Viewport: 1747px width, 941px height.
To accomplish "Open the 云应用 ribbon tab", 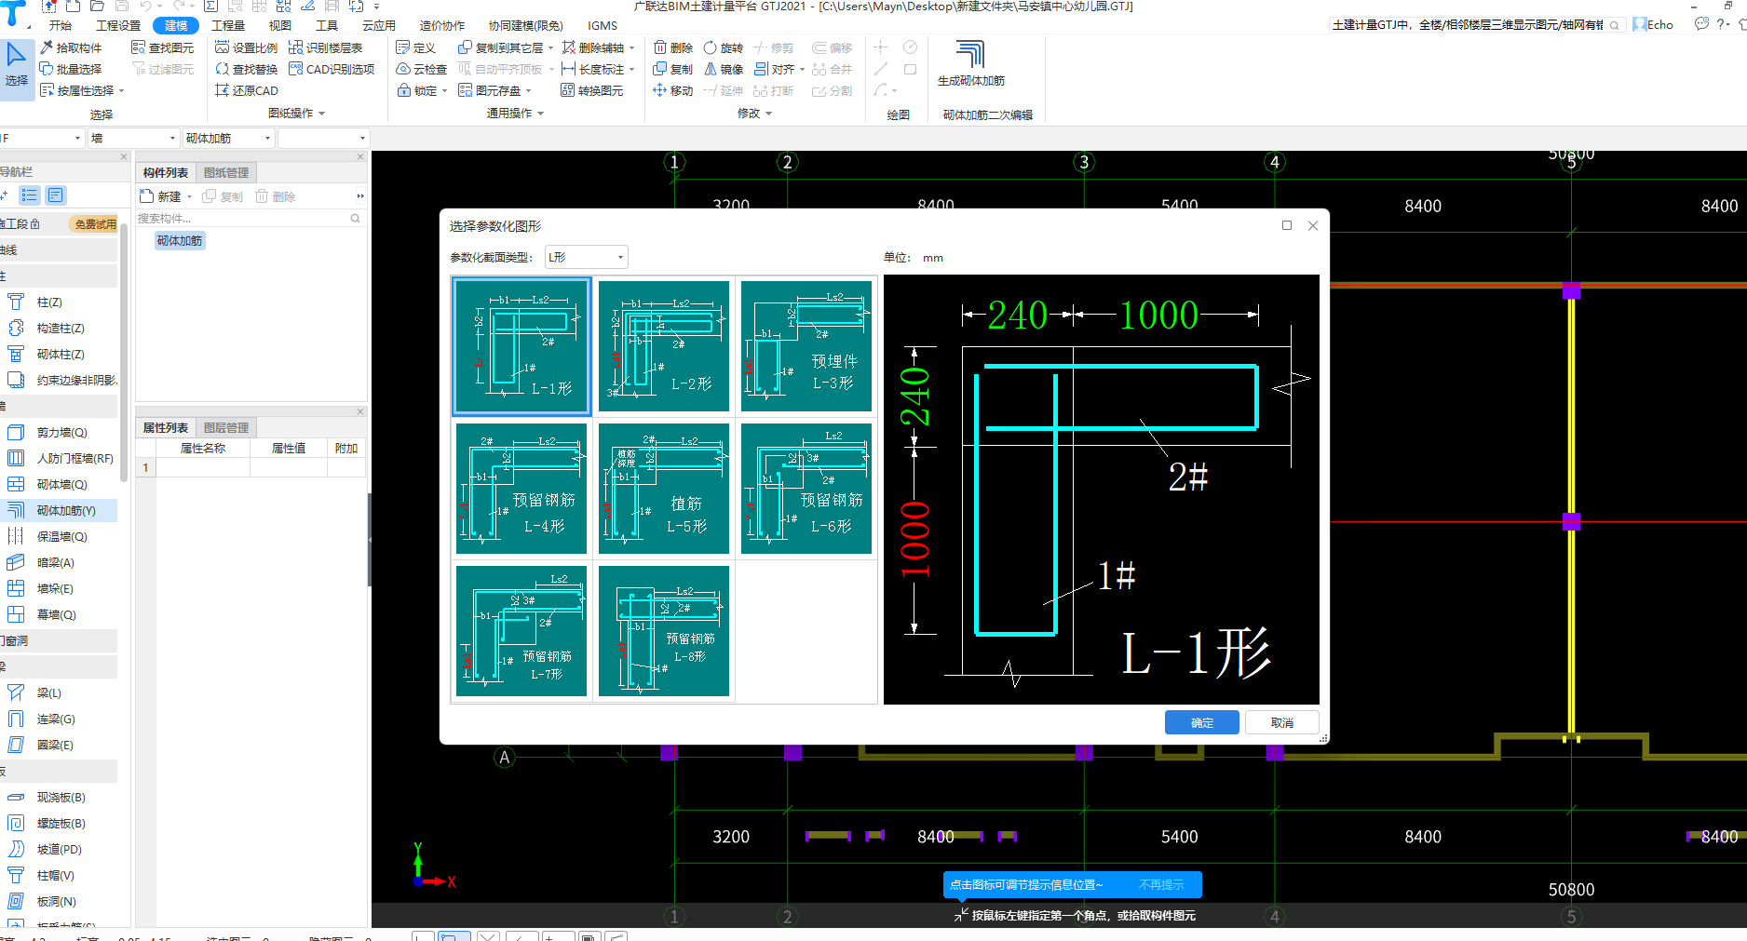I will pyautogui.click(x=379, y=25).
